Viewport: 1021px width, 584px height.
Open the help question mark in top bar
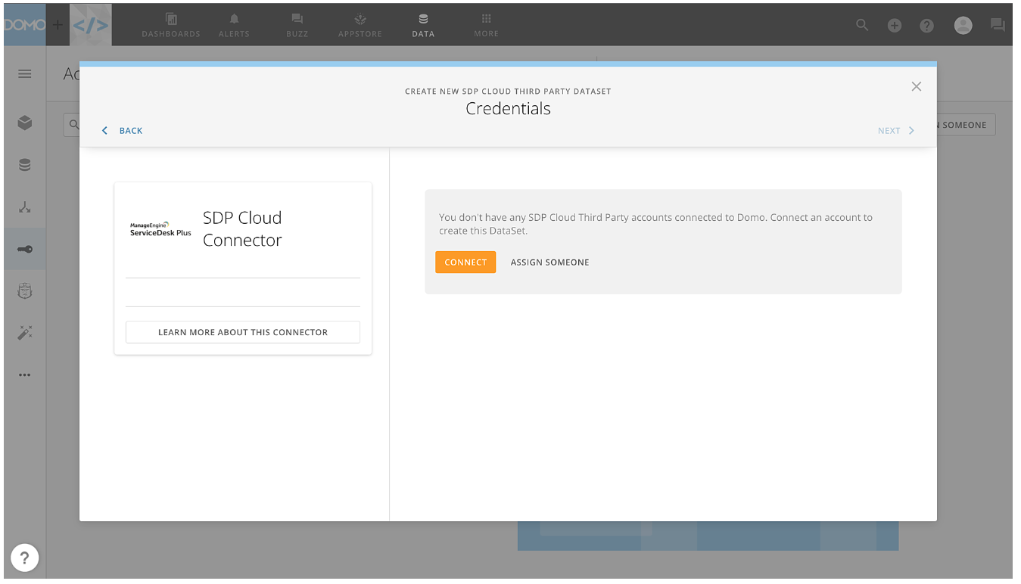pyautogui.click(x=926, y=25)
